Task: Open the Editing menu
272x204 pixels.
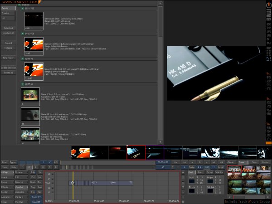Action: [x=7, y=172]
